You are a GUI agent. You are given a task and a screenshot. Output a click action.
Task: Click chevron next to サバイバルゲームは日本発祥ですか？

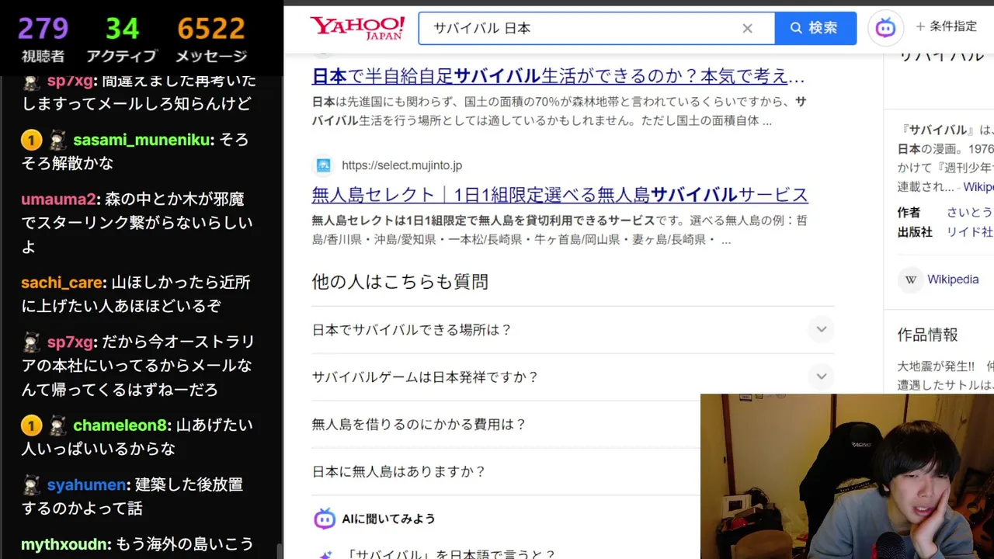pos(821,377)
